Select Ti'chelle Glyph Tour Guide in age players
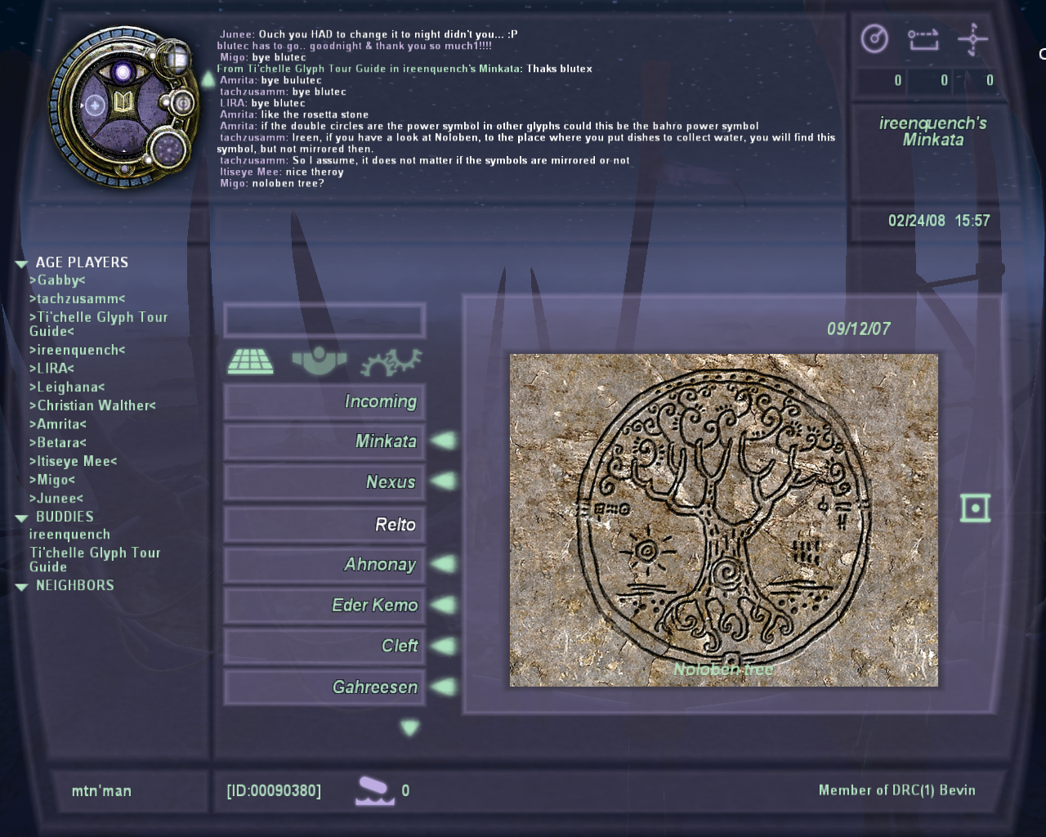The image size is (1046, 837). coord(98,324)
